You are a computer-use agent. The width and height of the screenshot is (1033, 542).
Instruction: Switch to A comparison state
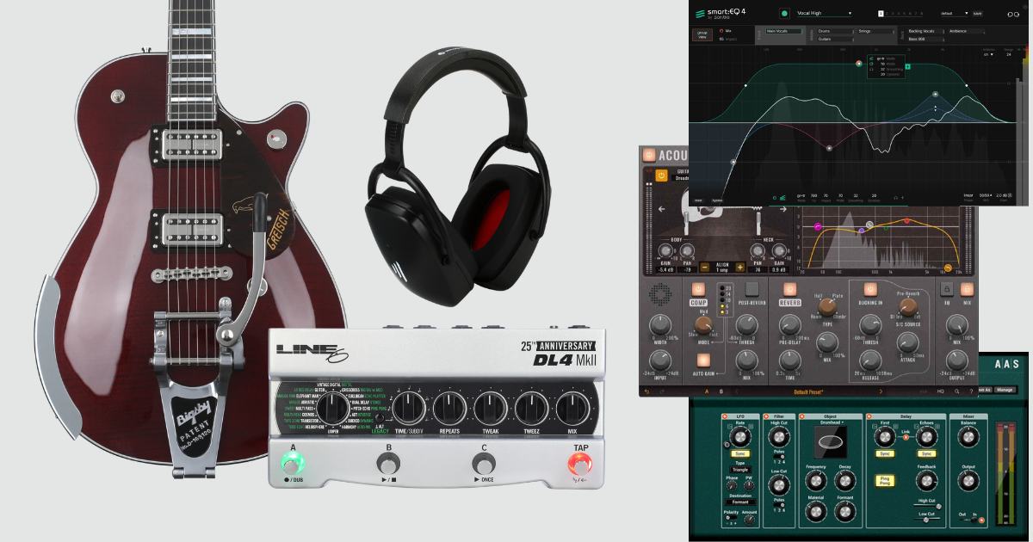coord(707,391)
